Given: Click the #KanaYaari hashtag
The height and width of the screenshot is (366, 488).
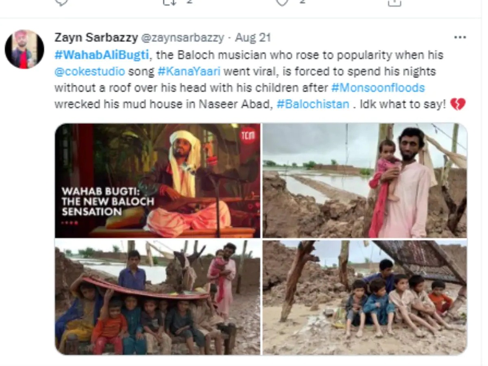Looking at the screenshot, I should [x=189, y=71].
